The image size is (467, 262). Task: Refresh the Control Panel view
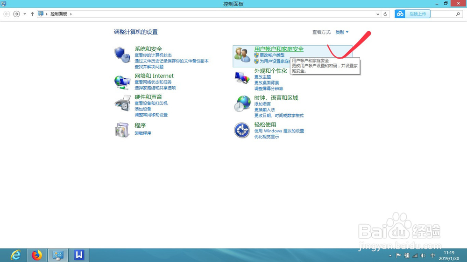(385, 14)
